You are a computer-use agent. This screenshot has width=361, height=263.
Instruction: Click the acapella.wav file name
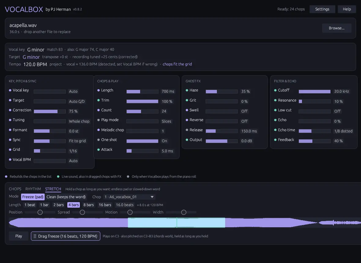tap(23, 25)
